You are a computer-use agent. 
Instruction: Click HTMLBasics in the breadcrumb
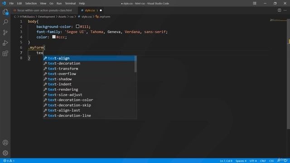click(x=27, y=17)
